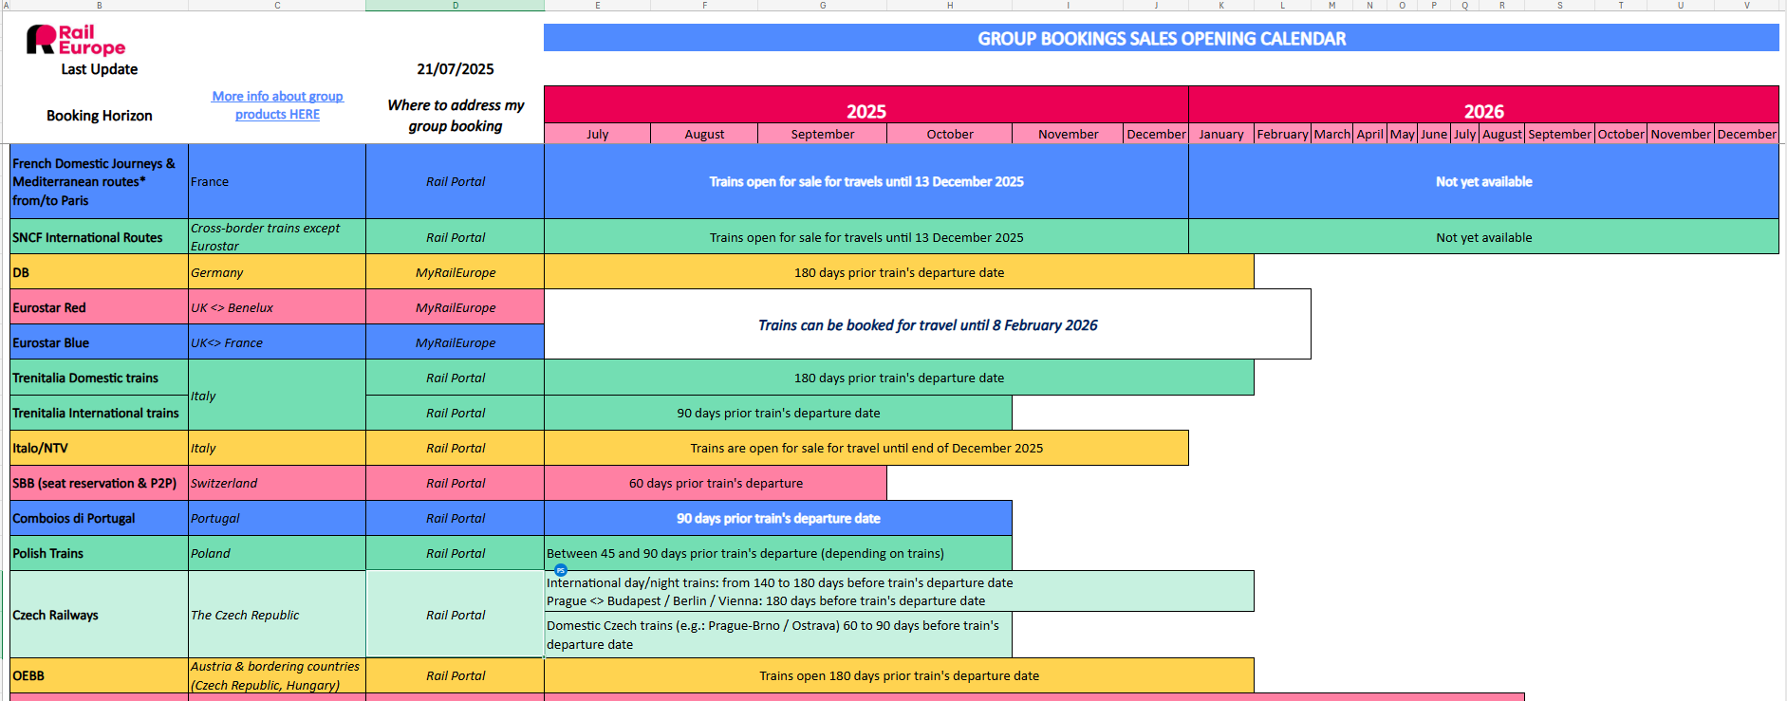Select the 'Czech Railways' cell
Viewport: 1787px width, 701px height.
coord(100,615)
